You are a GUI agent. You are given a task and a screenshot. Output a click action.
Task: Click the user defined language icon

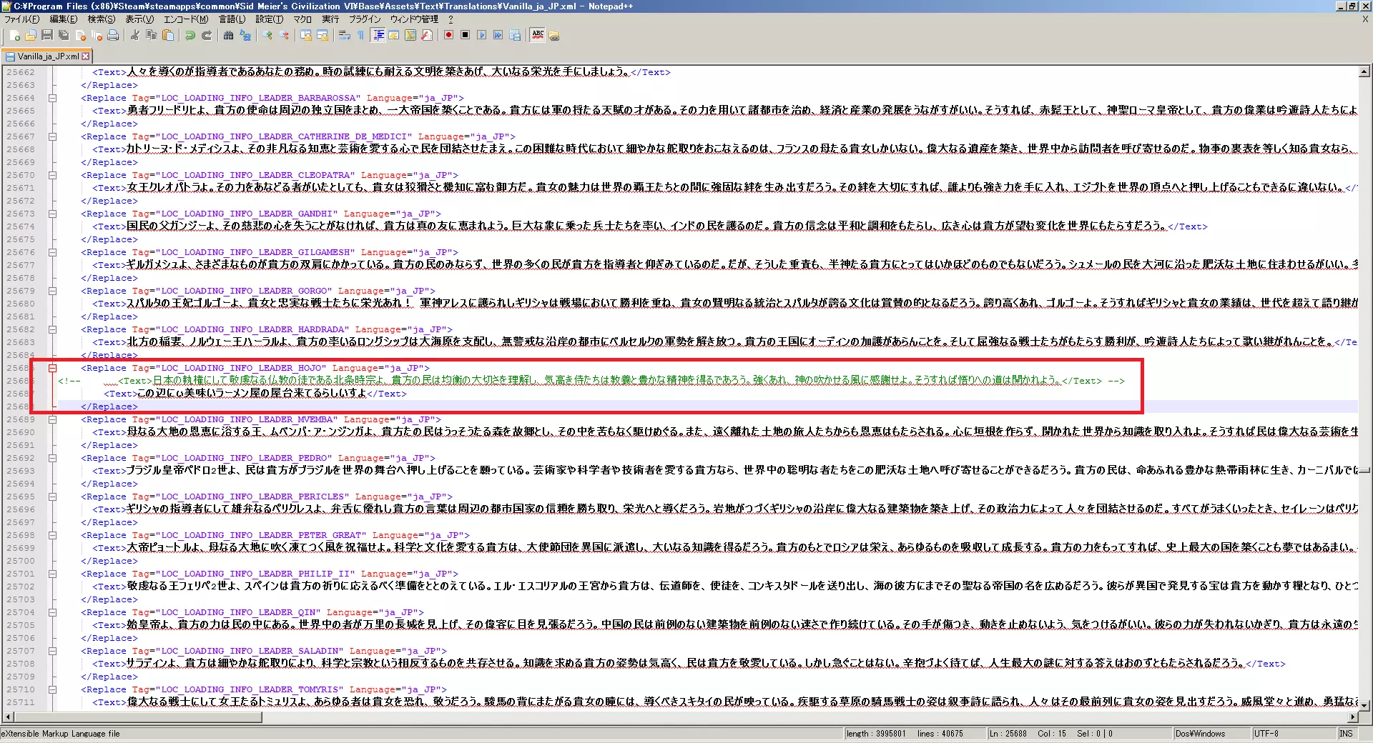coord(394,35)
